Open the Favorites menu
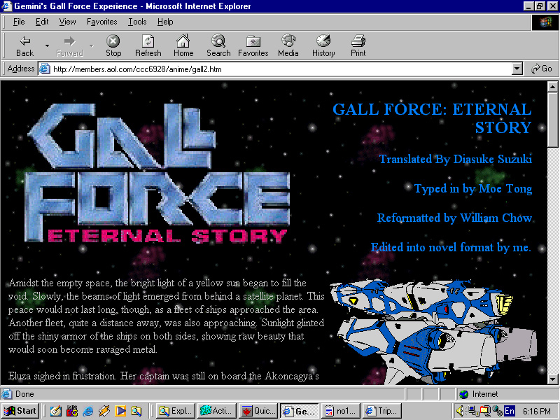 pos(101,22)
